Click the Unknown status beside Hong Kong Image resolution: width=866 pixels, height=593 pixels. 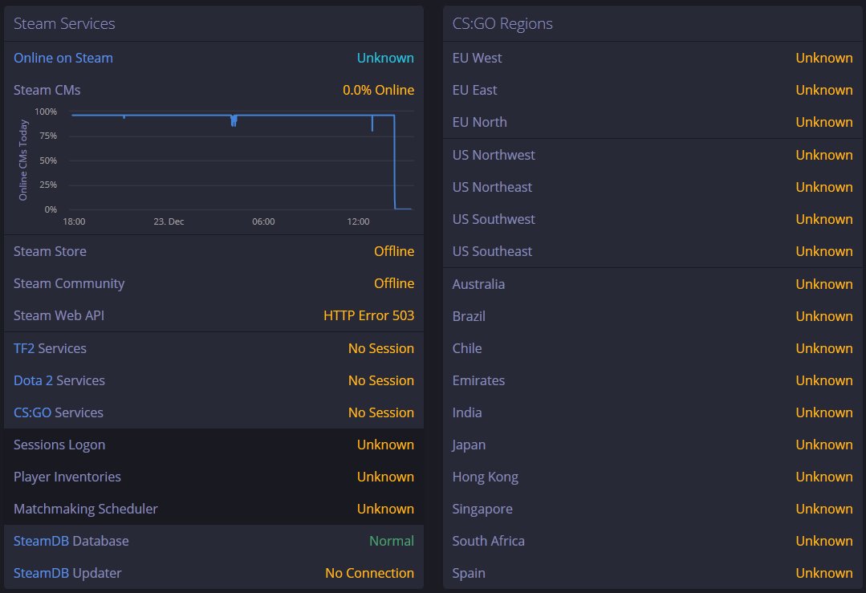point(823,477)
